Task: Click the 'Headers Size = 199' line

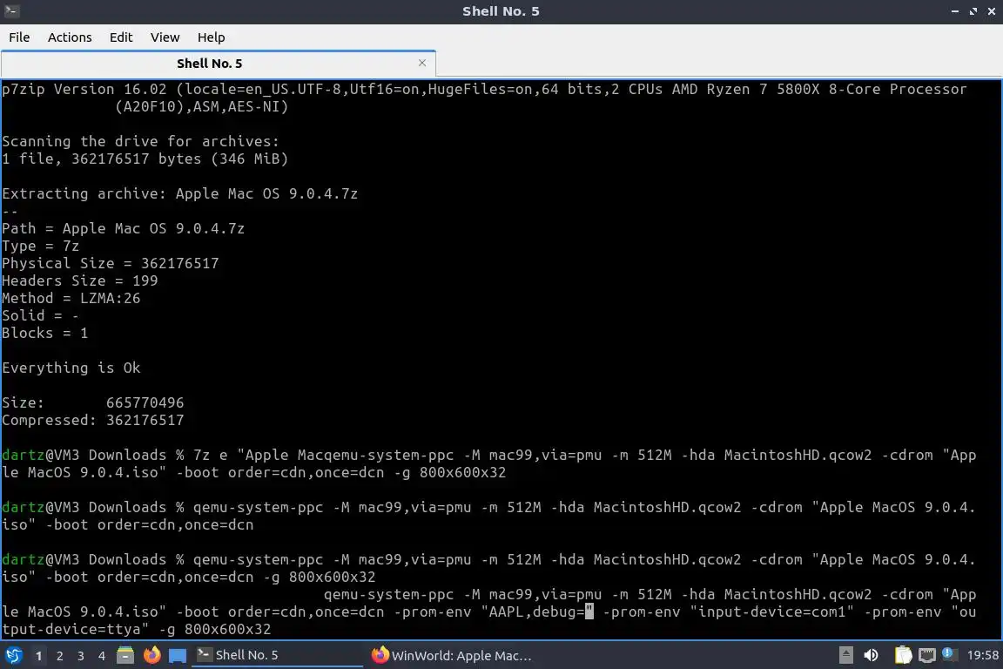Action: 80,280
